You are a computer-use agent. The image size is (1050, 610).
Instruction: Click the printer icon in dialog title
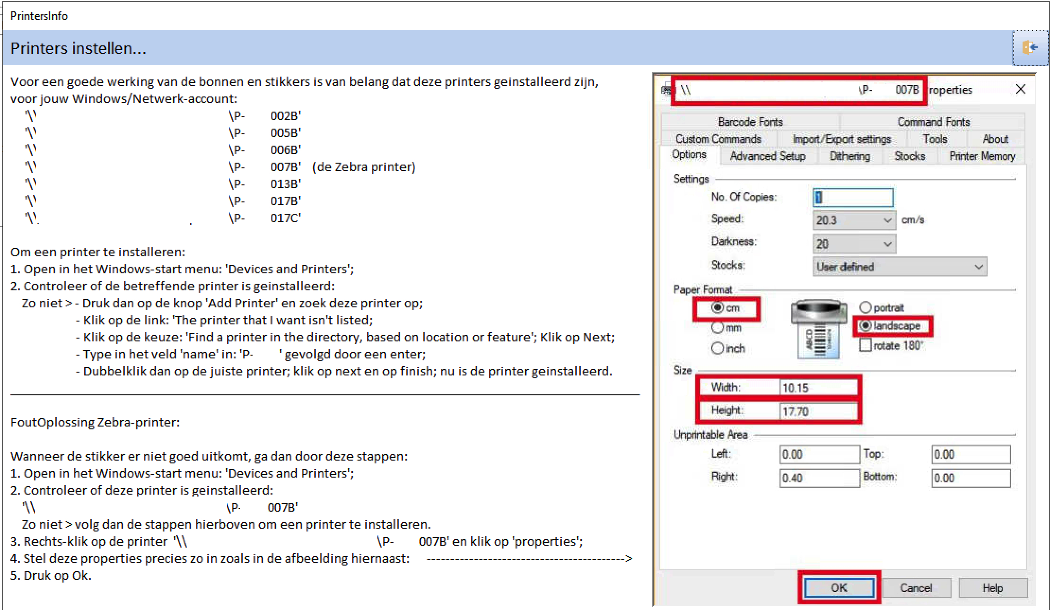point(666,90)
